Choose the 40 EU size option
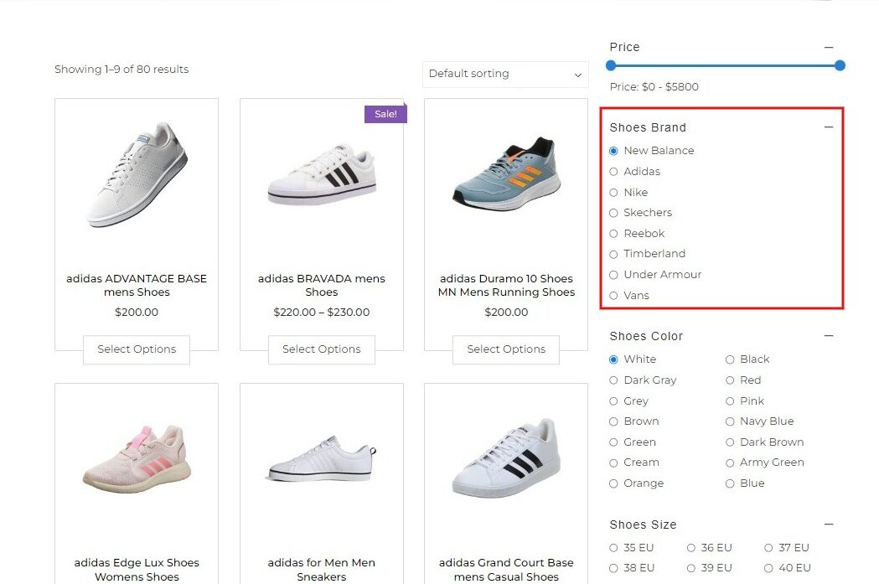 [768, 568]
